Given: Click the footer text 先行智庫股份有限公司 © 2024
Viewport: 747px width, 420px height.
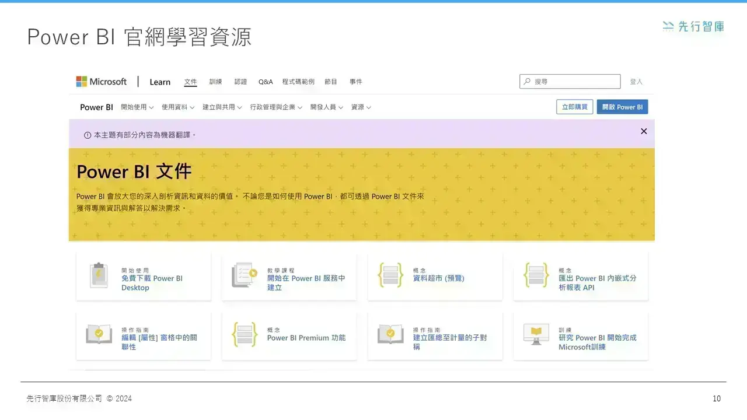Looking at the screenshot, I should (79, 398).
